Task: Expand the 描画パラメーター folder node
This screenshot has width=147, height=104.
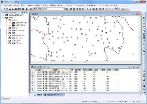Action: click(x=7, y=31)
